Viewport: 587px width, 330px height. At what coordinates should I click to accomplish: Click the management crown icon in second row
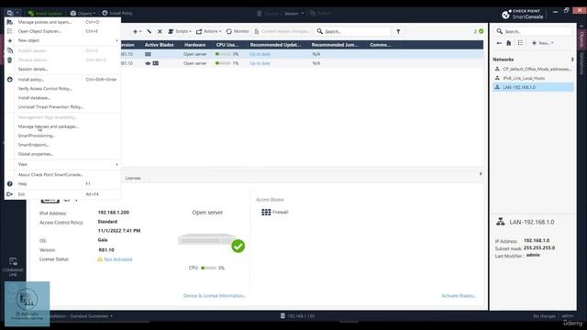[x=148, y=63]
